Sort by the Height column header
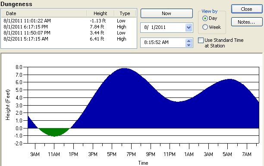The width and height of the screenshot is (264, 166). pos(101,13)
